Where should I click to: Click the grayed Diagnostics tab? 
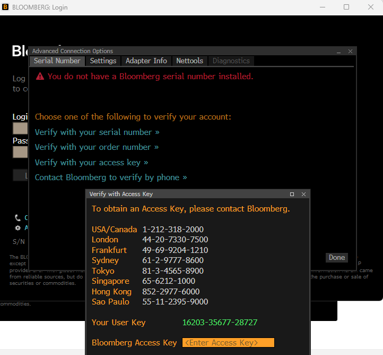click(231, 61)
